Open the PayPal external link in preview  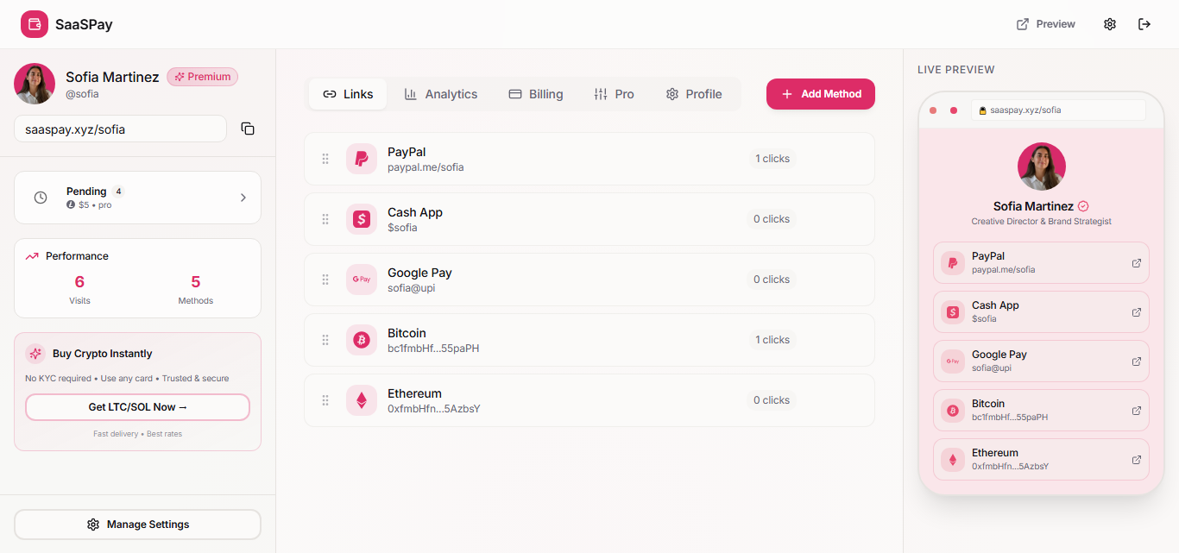pos(1138,262)
